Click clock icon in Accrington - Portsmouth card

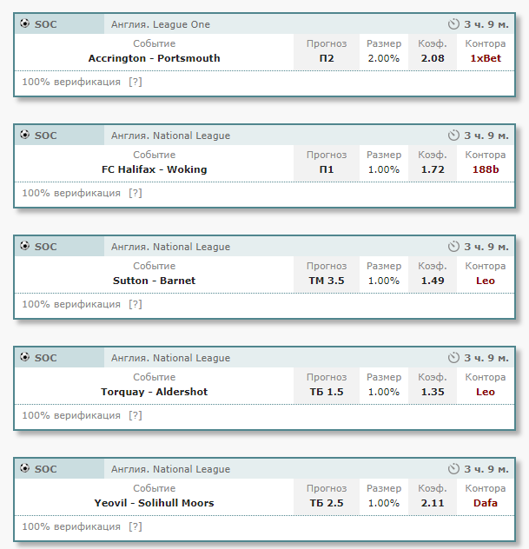click(x=453, y=24)
